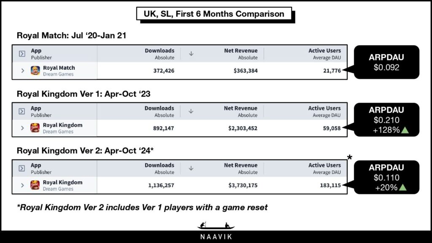
Task: Select Active Users column header in Ver 2 table
Action: tap(324, 168)
